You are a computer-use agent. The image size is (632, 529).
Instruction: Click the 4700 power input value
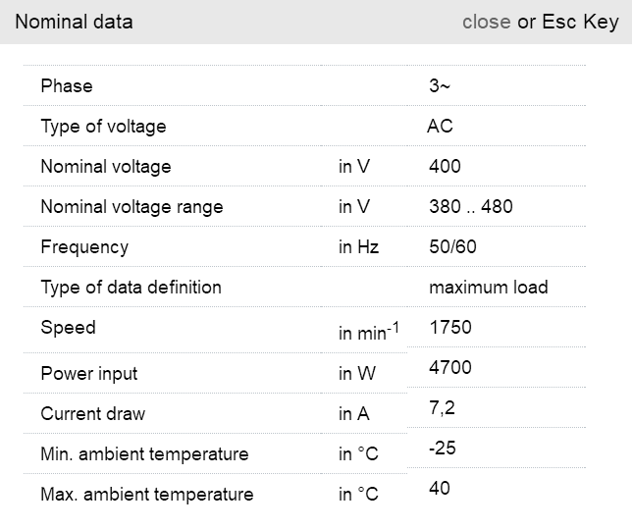(x=450, y=368)
